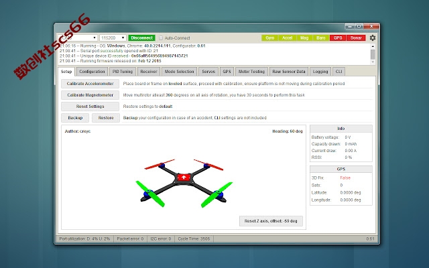The width and height of the screenshot is (429, 268).
Task: Click the Mag sensor indicator
Action: point(304,38)
